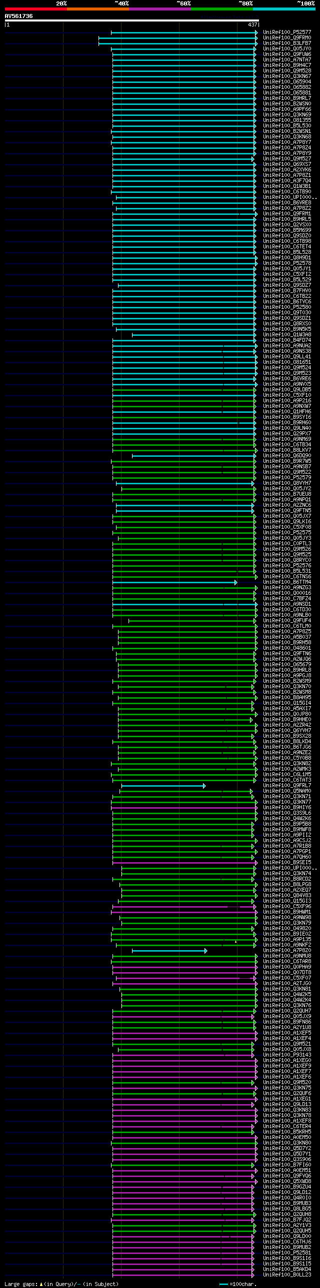Image resolution: width=320 pixels, height=1288 pixels.
Task: Click the UniRef100_B9HHE0 label
Action: click(287, 720)
